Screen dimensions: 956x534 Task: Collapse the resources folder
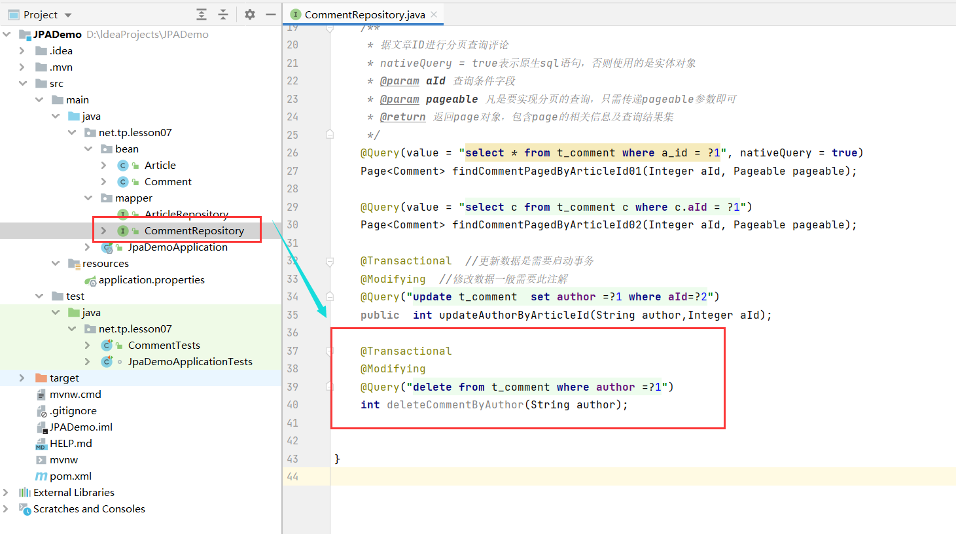point(56,263)
